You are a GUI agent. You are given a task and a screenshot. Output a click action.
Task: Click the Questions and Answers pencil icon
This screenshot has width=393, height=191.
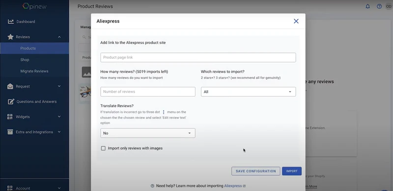tap(11, 101)
